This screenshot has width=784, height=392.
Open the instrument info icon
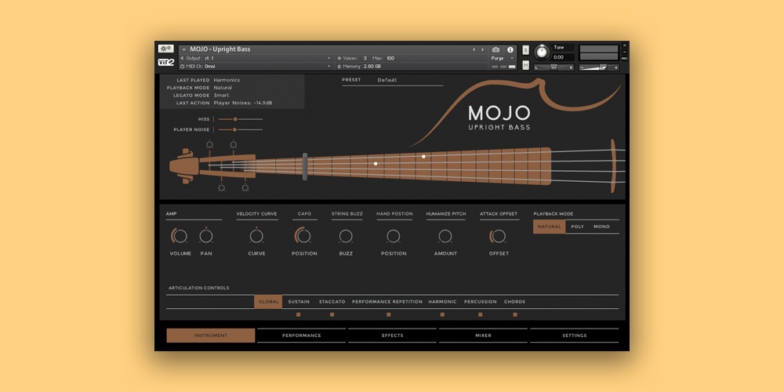pos(510,49)
